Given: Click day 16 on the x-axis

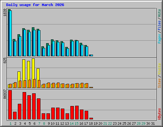Looking at the screenshot, I should pyautogui.click(x=81, y=124).
